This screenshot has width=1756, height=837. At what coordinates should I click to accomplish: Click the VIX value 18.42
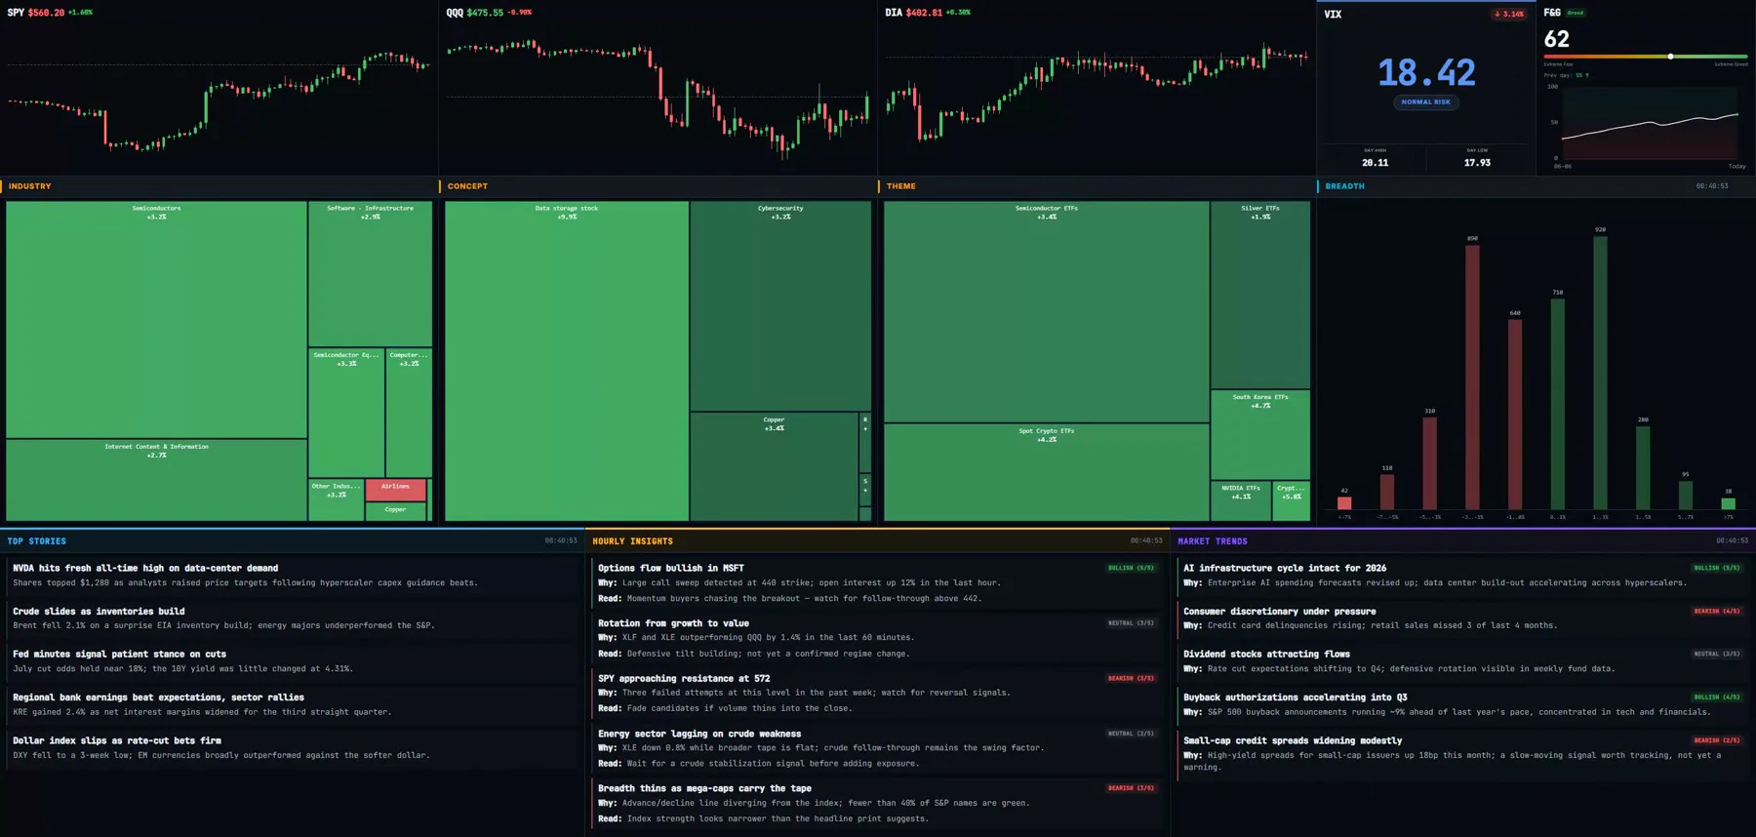(x=1425, y=72)
